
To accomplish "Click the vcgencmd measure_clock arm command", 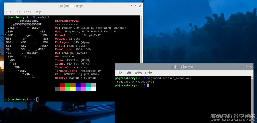I will (169, 78).
